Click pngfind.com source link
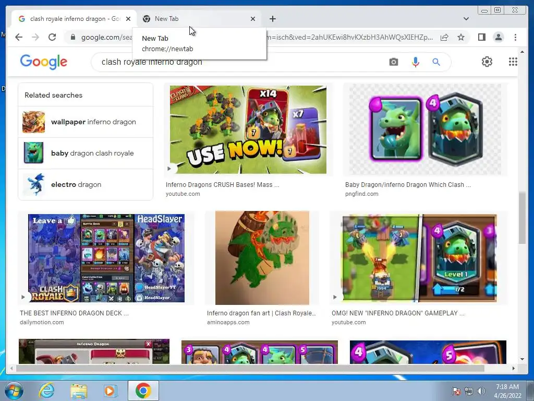The height and width of the screenshot is (401, 534). (x=362, y=194)
